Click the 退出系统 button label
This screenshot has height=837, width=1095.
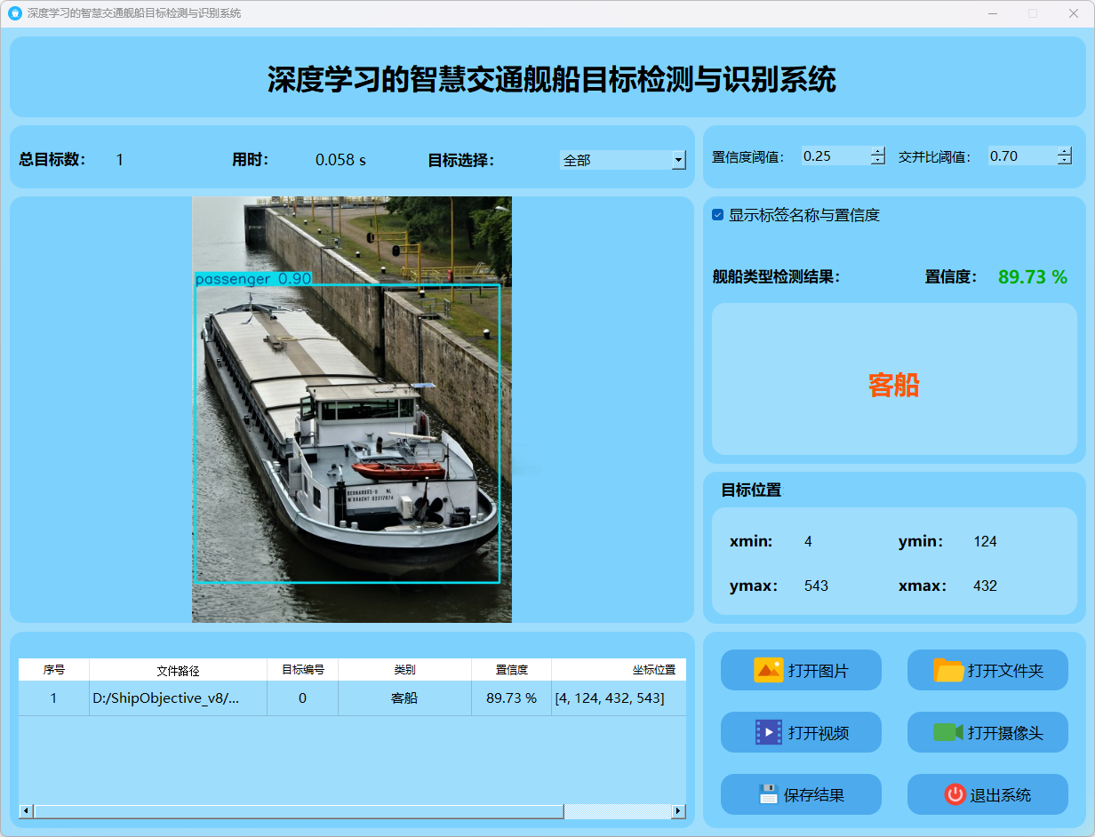1001,795
